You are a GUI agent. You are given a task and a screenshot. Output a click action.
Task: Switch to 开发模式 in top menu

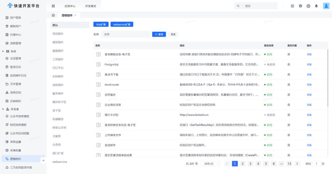click(91, 6)
